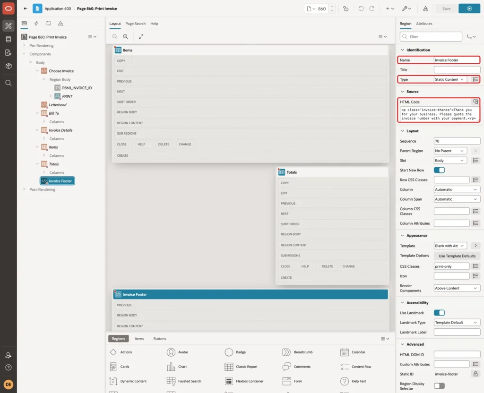Switch to the Dynamic Actions lightning tab
This screenshot has height=393, width=484.
pos(36,24)
